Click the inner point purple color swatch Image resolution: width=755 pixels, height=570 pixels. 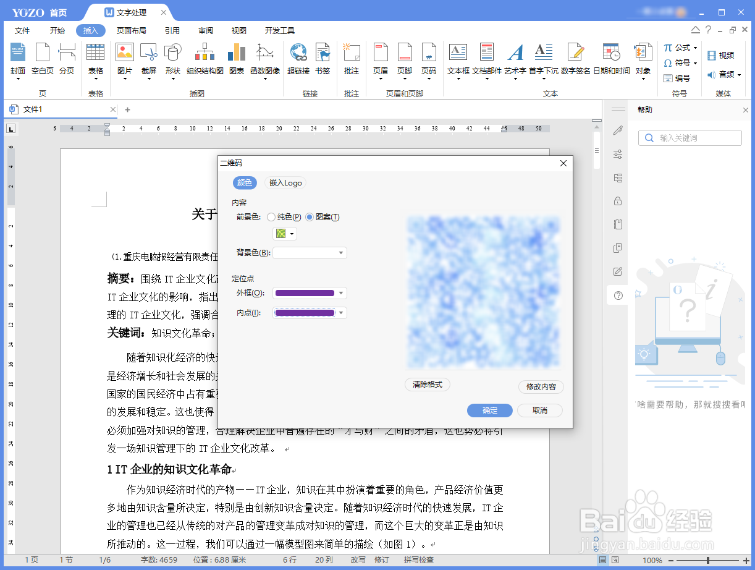pyautogui.click(x=305, y=313)
